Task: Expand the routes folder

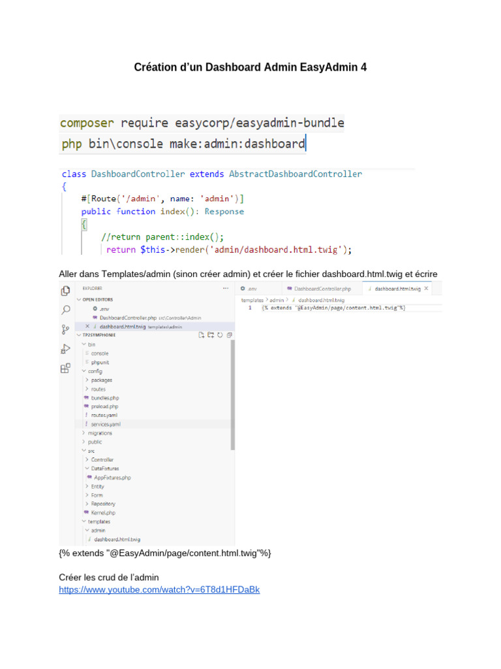Action: pos(87,389)
